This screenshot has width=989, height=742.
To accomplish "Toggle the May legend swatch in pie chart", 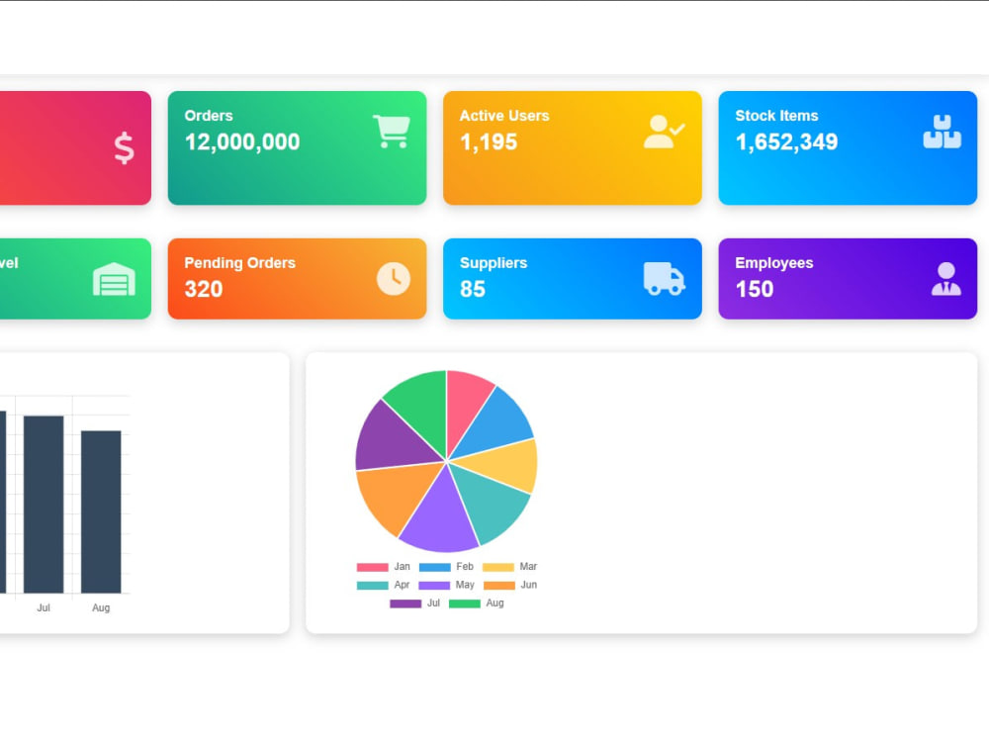I will click(x=434, y=586).
